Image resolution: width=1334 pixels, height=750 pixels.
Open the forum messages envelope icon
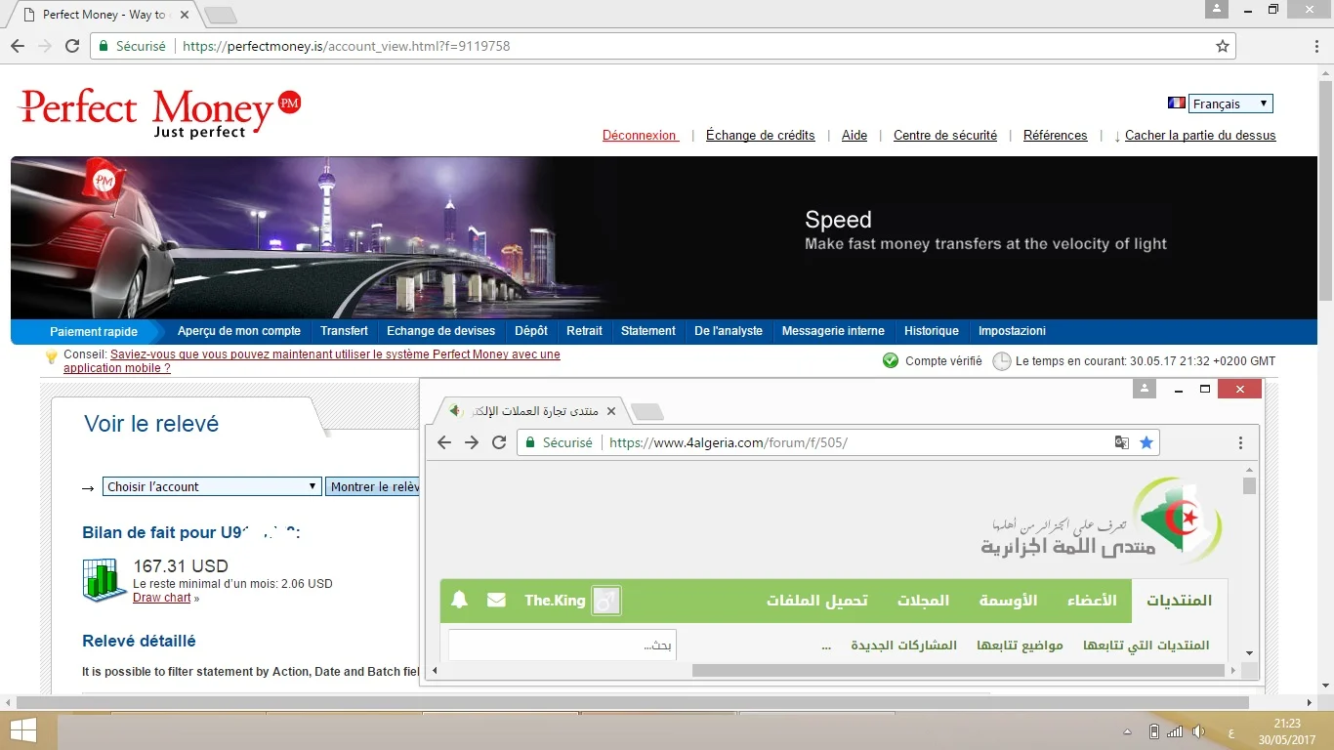(x=496, y=600)
